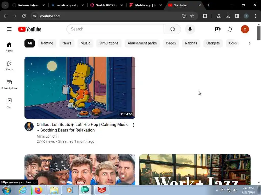Open the Mimi Lofi Chill channel link

coord(48,136)
